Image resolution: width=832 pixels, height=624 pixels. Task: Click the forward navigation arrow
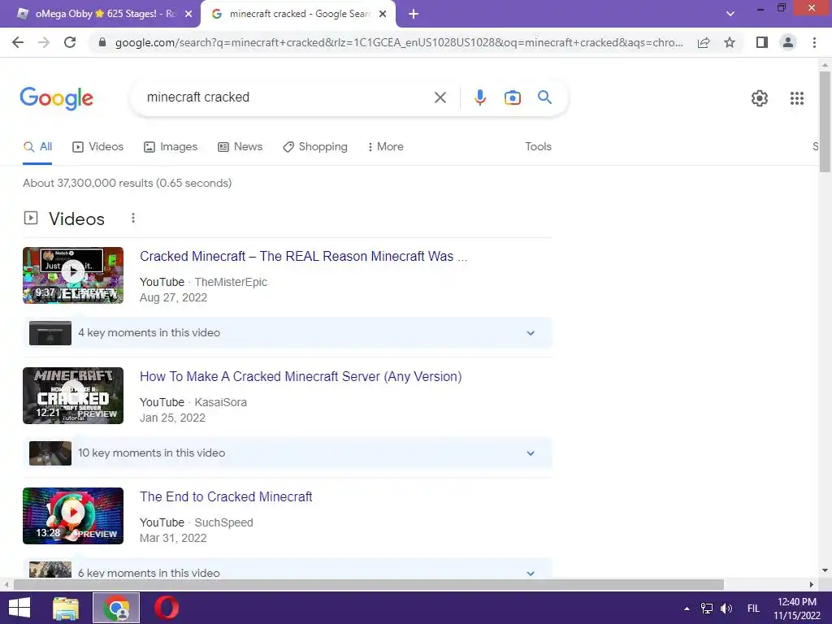(x=44, y=42)
